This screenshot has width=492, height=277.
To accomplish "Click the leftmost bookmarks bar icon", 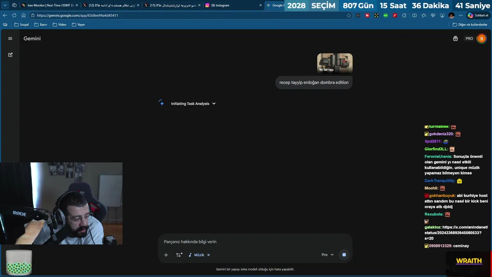I will [x=5, y=25].
